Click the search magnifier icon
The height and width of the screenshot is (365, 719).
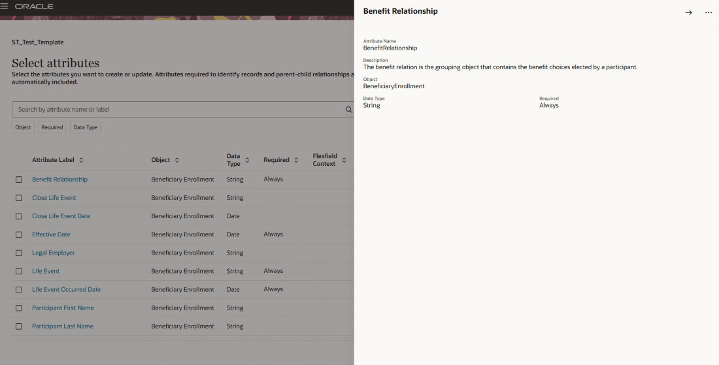point(348,110)
